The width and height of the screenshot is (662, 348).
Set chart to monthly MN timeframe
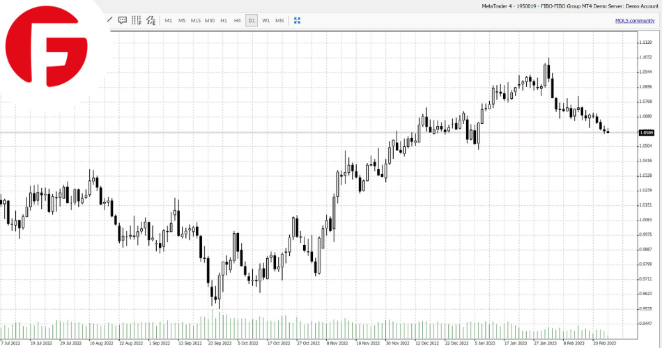(x=279, y=21)
